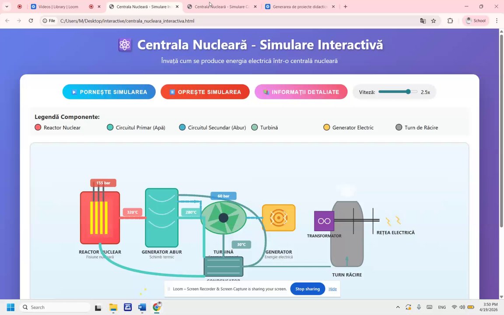The height and width of the screenshot is (315, 504).
Task: Open Chrome from taskbar
Action: tap(157, 307)
